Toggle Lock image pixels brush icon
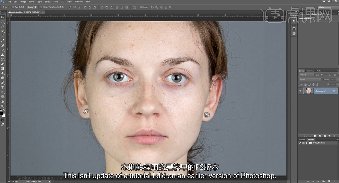Screen dimensions: 339x183 310,85
